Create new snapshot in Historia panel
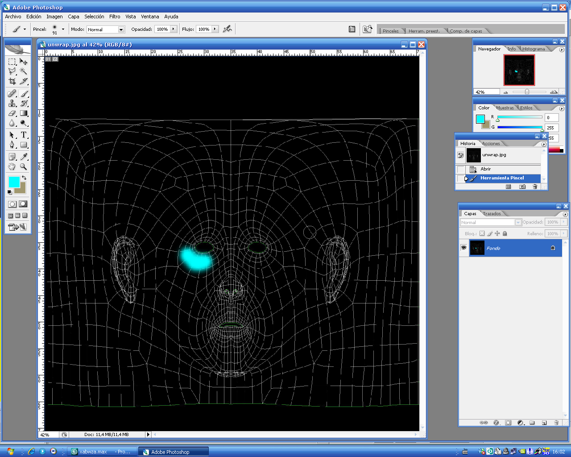The width and height of the screenshot is (571, 457). [x=522, y=187]
